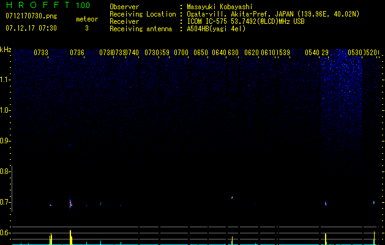Image resolution: width=385 pixels, height=245 pixels.
Task: Click the Receiving antenna label
Action: tap(141, 29)
